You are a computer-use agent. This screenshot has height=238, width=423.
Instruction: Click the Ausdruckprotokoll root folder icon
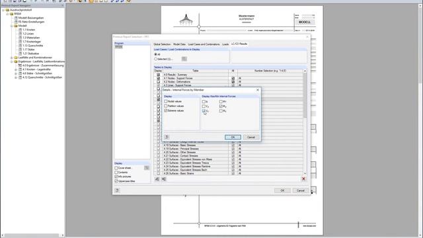pyautogui.click(x=7, y=10)
